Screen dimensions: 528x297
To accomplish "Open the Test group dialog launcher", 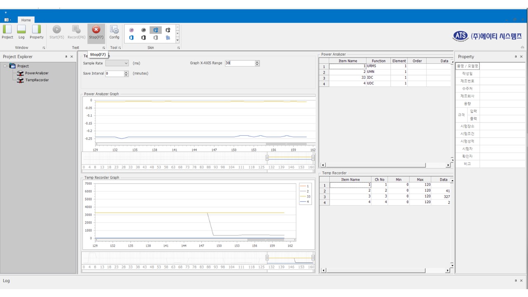I will click(104, 48).
